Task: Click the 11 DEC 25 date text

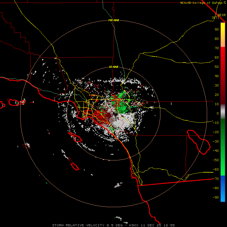Action: [151, 225]
